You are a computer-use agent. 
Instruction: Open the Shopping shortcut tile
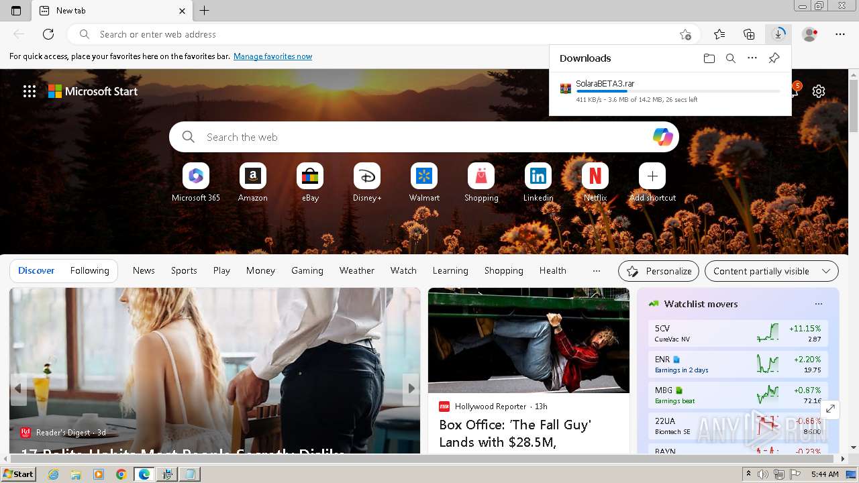pos(481,182)
